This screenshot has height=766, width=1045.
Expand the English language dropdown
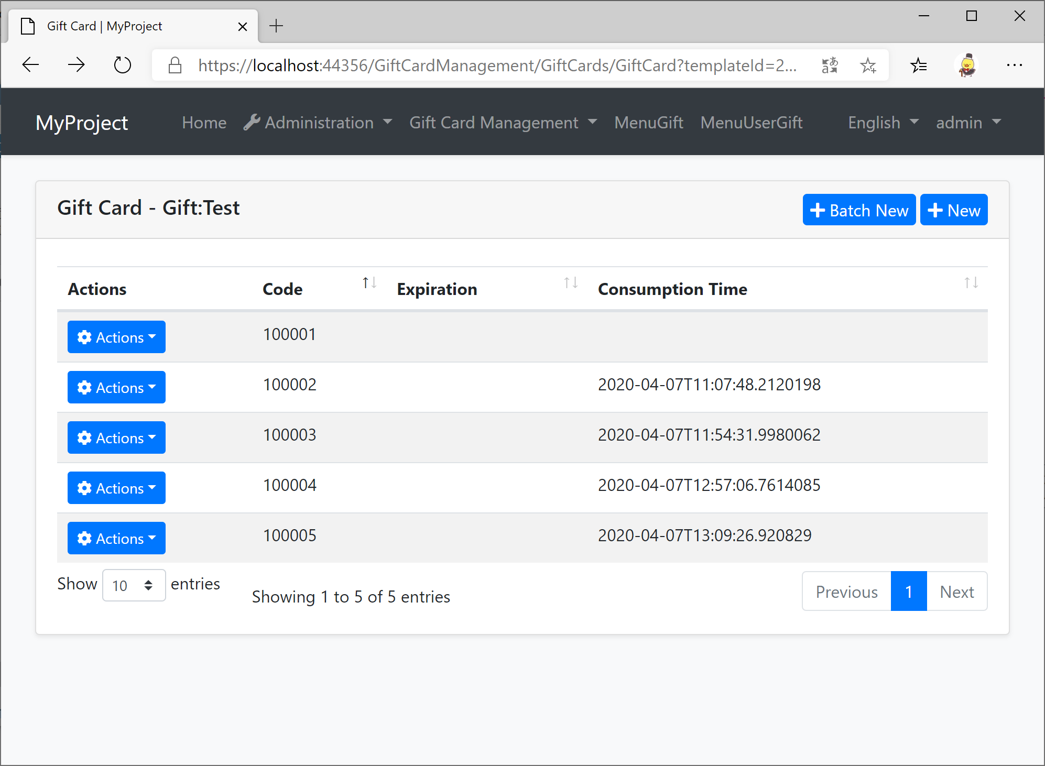884,123
